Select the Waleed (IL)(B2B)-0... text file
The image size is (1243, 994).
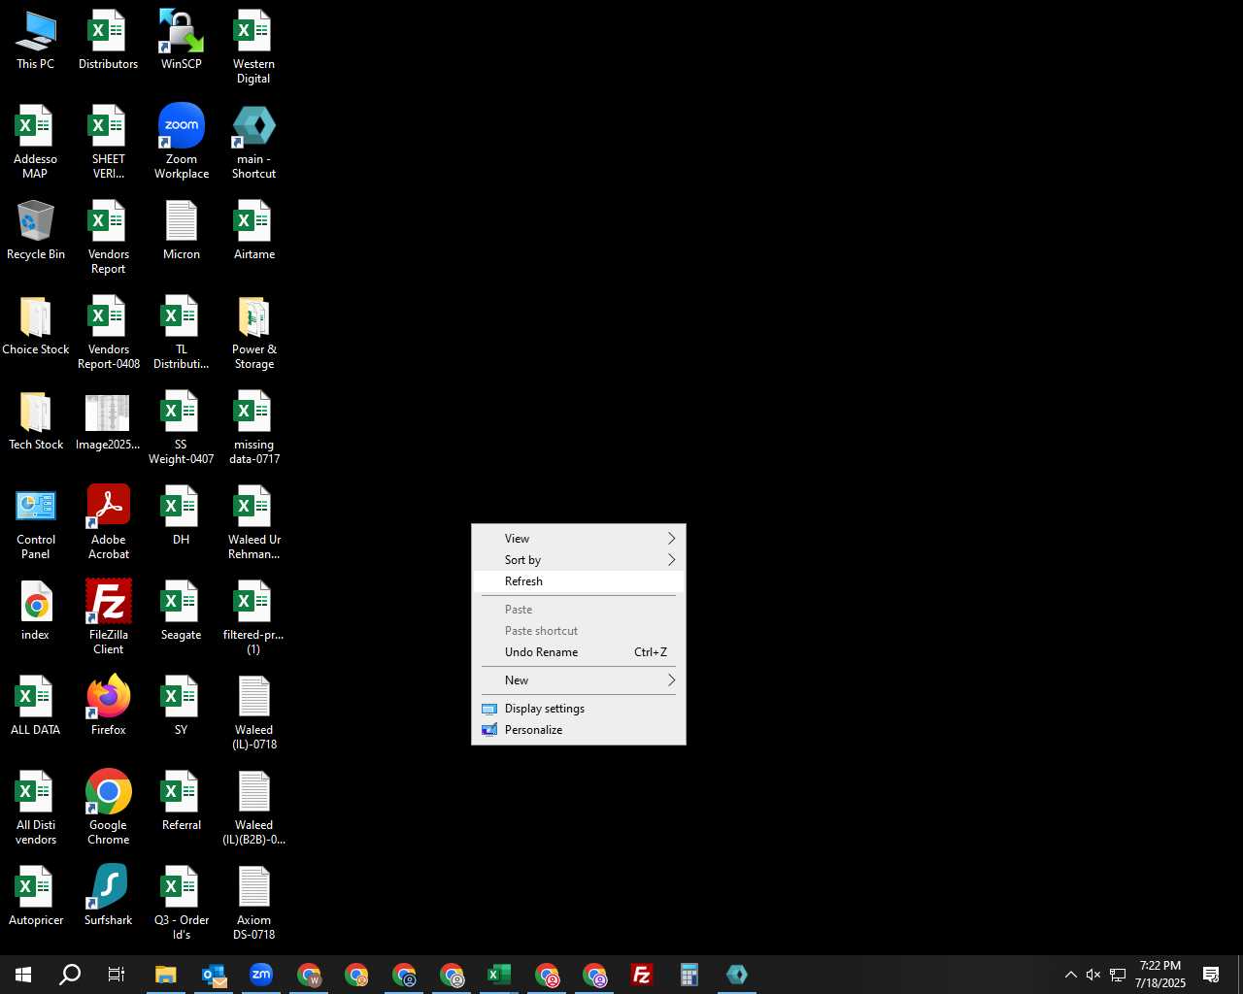pyautogui.click(x=253, y=809)
